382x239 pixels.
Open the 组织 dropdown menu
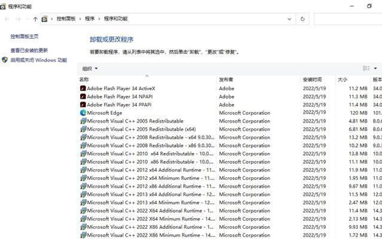pyautogui.click(x=90, y=68)
